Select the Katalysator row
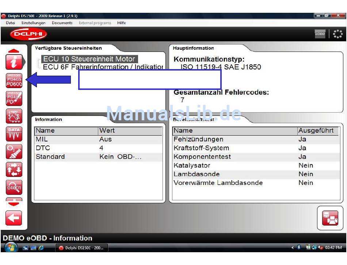 (256, 165)
